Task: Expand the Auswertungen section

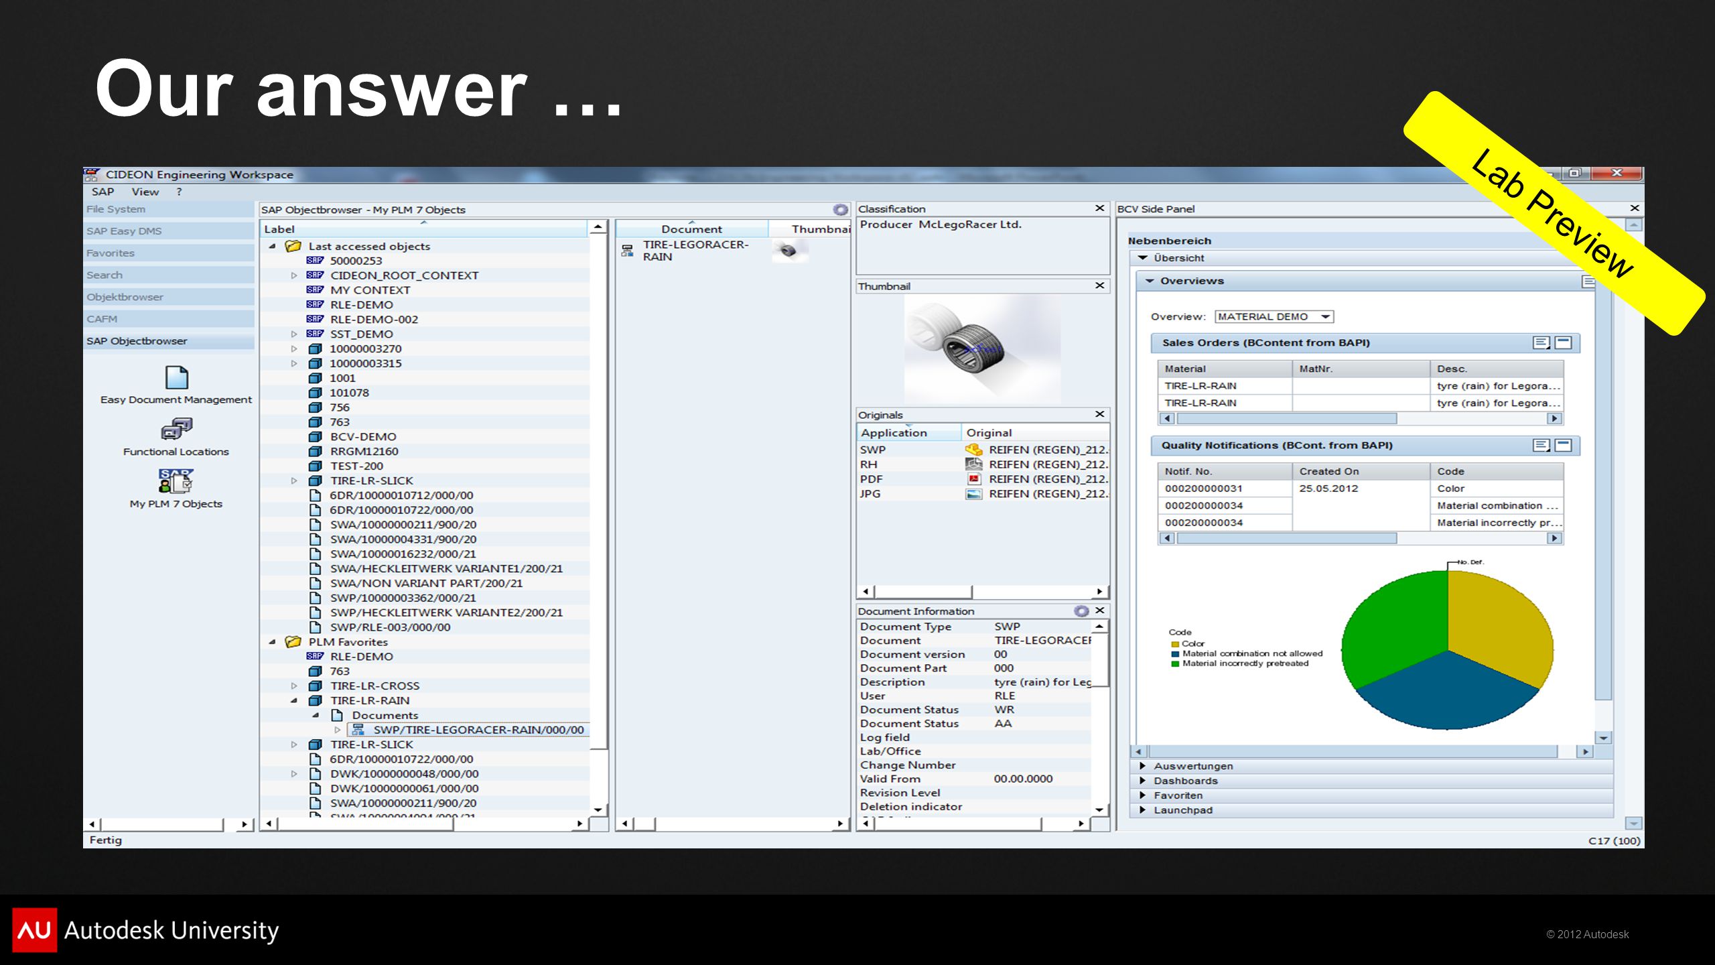Action: pyautogui.click(x=1143, y=766)
